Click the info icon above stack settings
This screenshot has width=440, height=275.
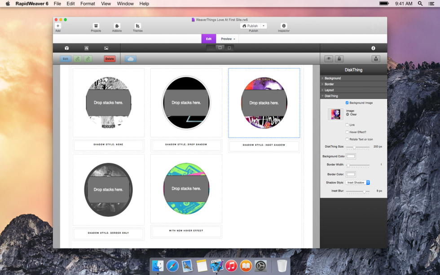373,48
